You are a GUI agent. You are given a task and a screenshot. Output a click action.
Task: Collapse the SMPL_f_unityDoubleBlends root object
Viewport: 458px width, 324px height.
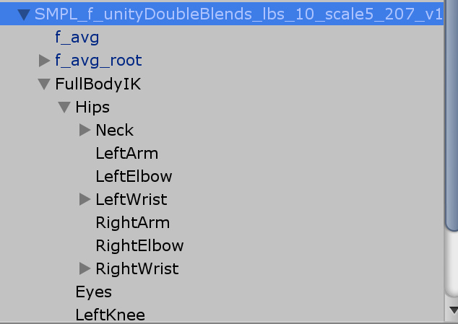tap(25, 14)
